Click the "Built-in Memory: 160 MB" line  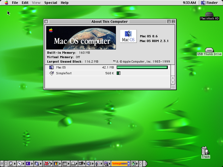click(69, 53)
